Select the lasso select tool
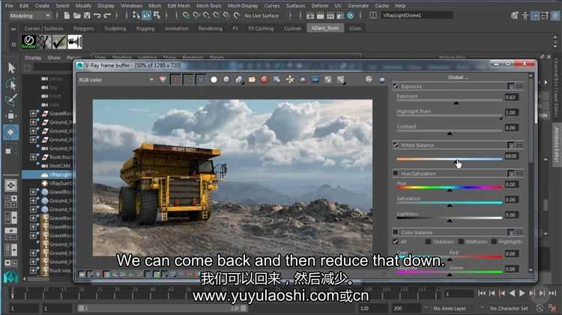The image size is (562, 315). (11, 84)
